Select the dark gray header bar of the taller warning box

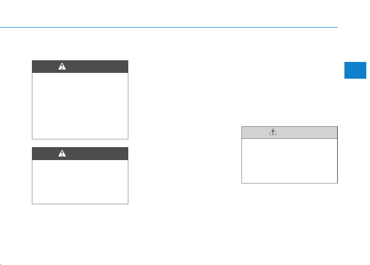(80, 66)
